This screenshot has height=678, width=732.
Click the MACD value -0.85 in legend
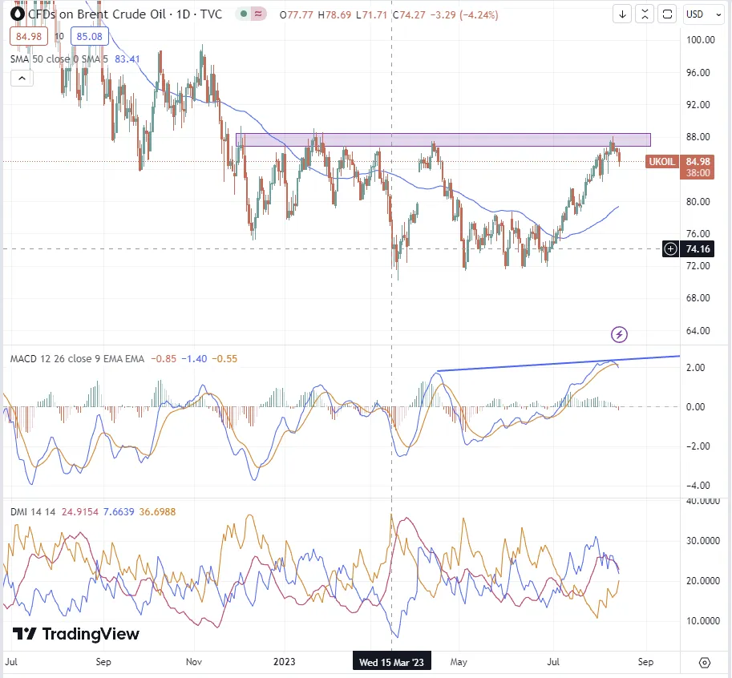(x=164, y=359)
